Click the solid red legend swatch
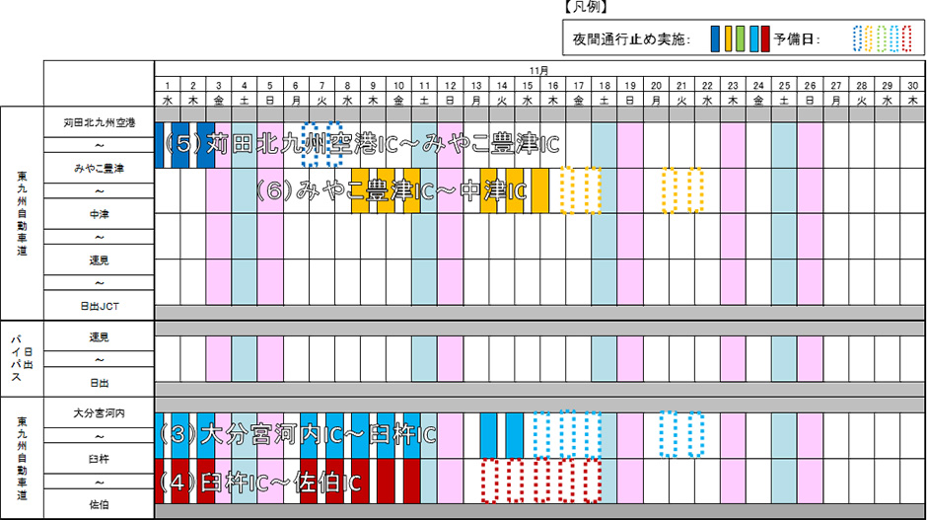 [765, 39]
